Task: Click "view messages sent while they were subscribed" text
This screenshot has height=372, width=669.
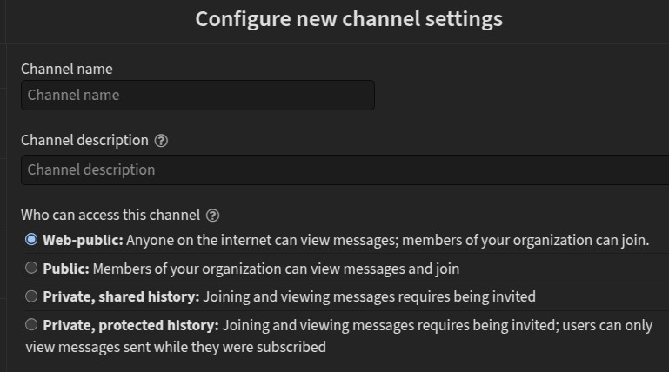Action: tap(176, 347)
